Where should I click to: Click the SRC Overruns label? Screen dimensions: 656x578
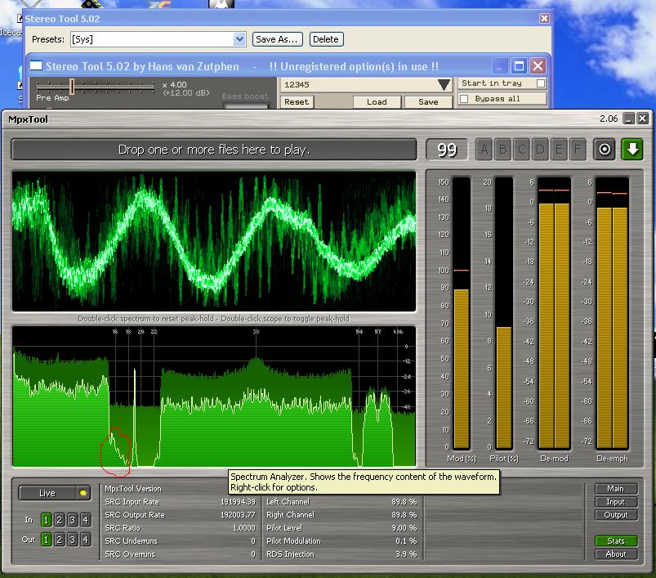pos(130,553)
